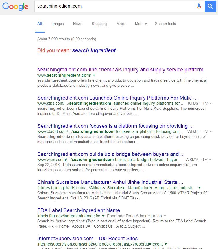Open China's Sucralose Manufacturer Anhui Jinhe result
The height and width of the screenshot is (249, 218).
[110, 182]
